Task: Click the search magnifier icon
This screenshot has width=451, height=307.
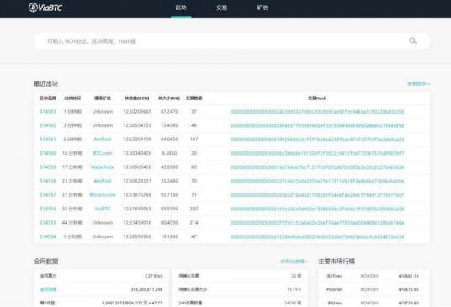Action: pos(413,41)
